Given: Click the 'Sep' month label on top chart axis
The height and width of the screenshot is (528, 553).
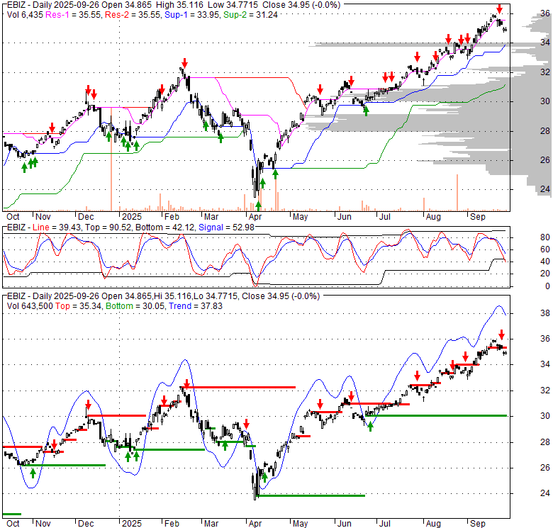Looking at the screenshot, I should 478,217.
